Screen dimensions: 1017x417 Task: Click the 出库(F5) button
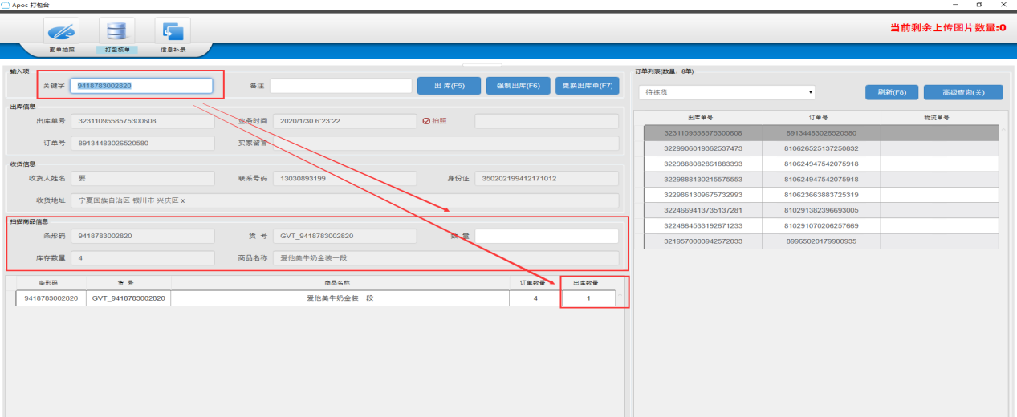pos(449,86)
